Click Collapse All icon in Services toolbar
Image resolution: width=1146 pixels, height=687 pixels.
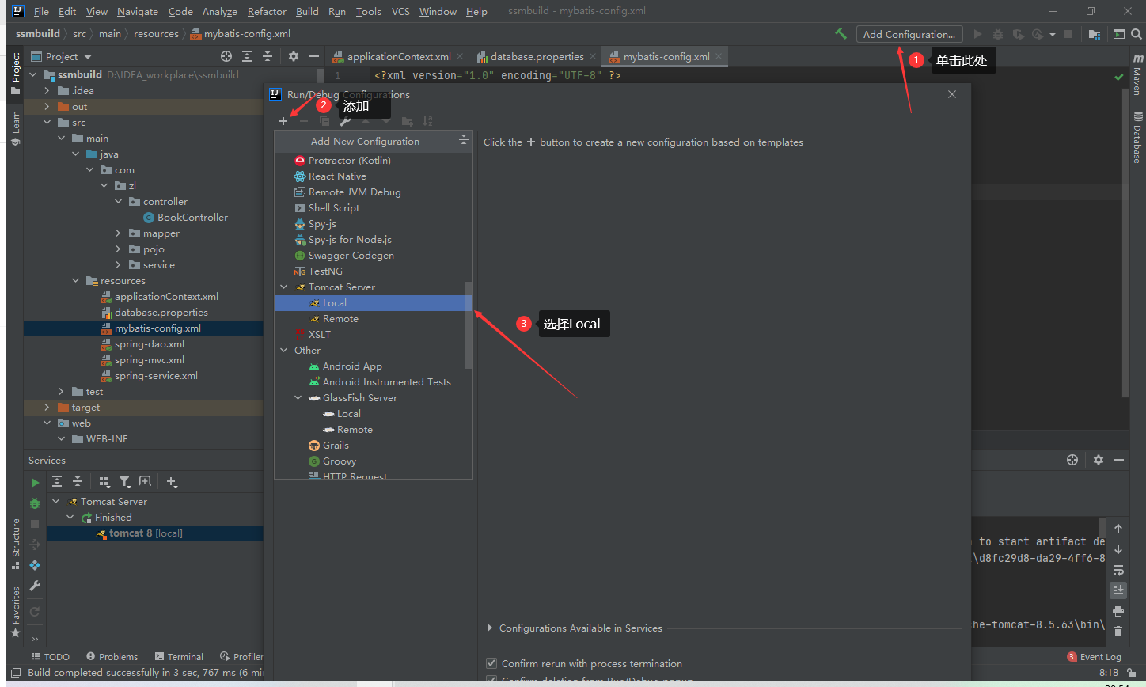pyautogui.click(x=78, y=481)
